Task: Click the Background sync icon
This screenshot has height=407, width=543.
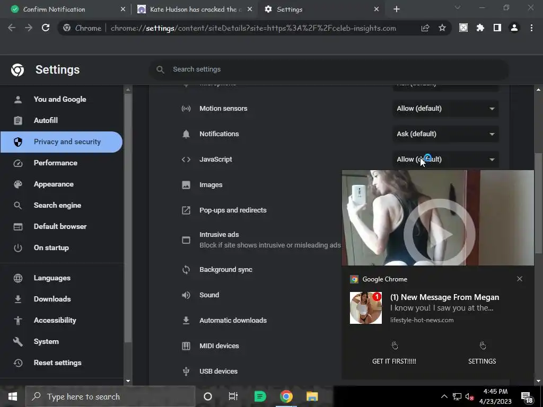Action: pyautogui.click(x=186, y=270)
